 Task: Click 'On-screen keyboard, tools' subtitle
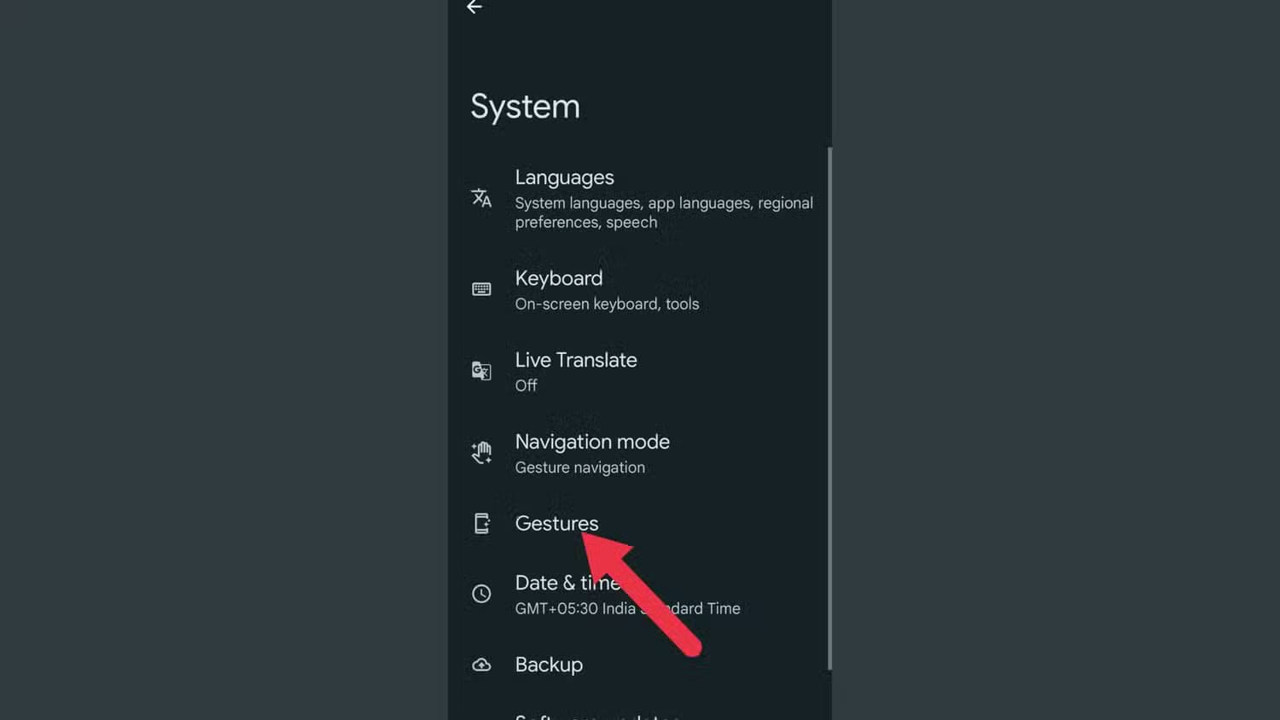[x=607, y=304]
